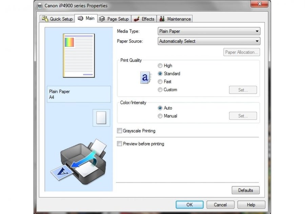305x214 pixels.
Task: Enable Preview before printing checkbox
Action: pyautogui.click(x=119, y=144)
